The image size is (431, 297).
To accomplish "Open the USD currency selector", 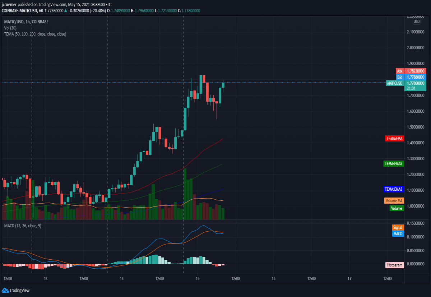I will [x=416, y=22].
